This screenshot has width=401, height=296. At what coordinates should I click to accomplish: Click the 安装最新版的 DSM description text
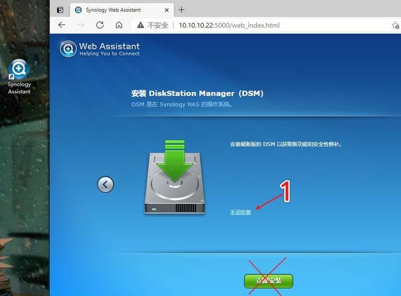coord(286,145)
